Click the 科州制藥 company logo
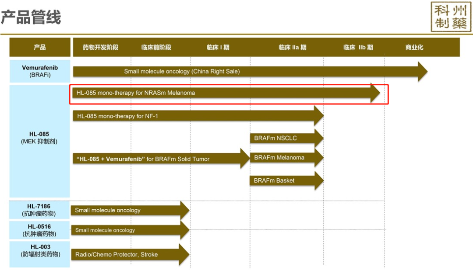This screenshot has height=270, width=473. 451,17
